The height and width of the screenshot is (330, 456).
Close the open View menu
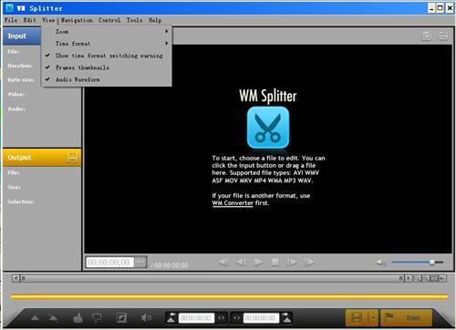(48, 20)
